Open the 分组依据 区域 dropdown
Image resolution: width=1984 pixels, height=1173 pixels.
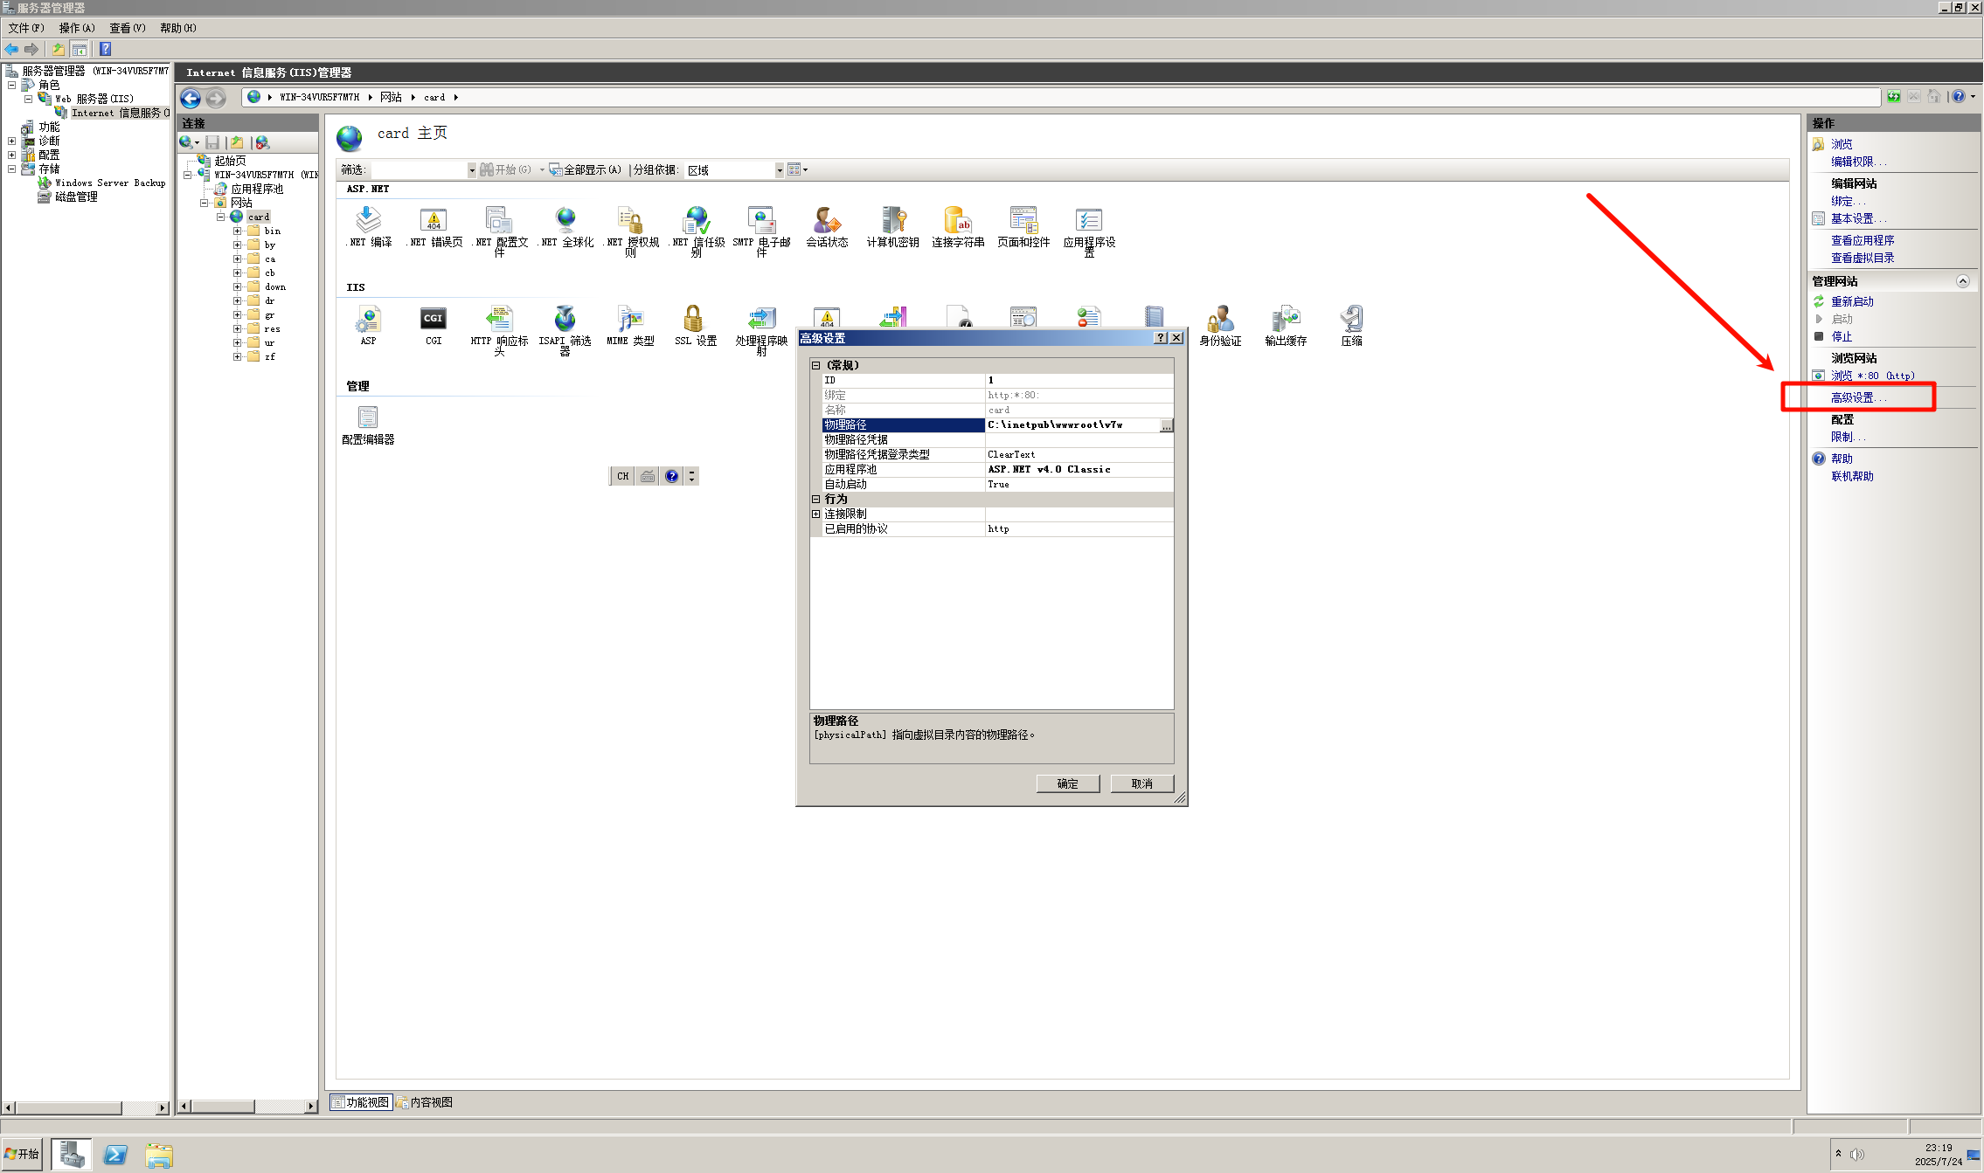(780, 170)
